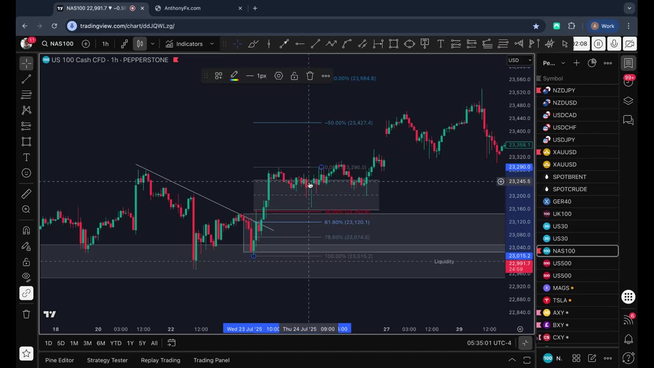Toggle the drawing sync link icon
This screenshot has width=654, height=368.
(x=27, y=293)
